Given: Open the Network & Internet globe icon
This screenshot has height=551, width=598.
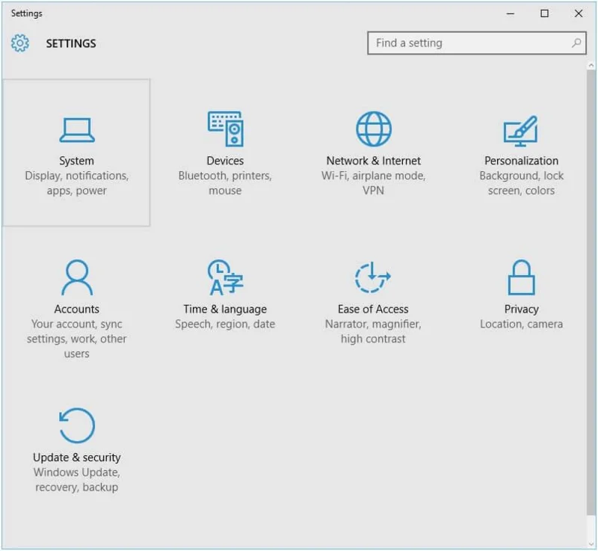Looking at the screenshot, I should pos(373,129).
